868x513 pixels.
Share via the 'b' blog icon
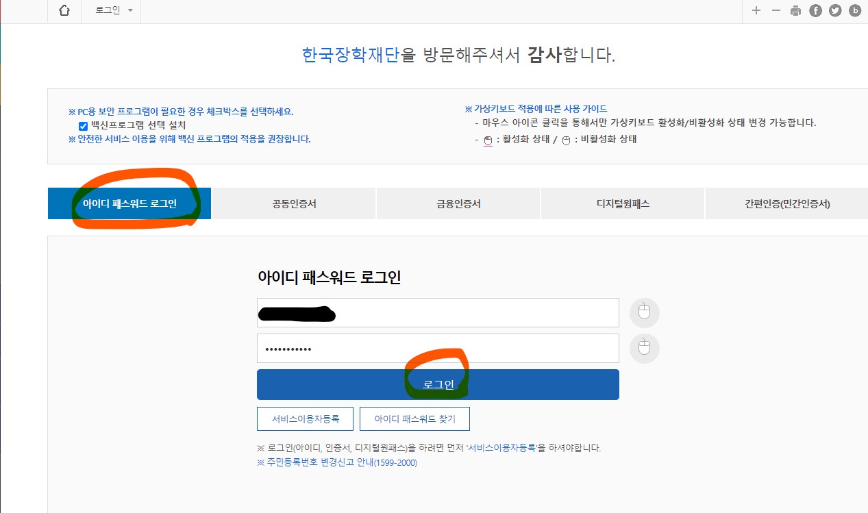point(855,10)
